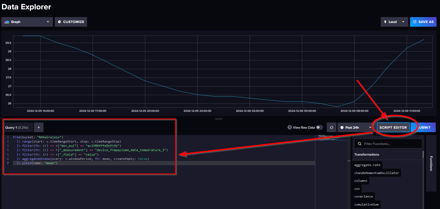The height and width of the screenshot is (209, 440).
Task: Click the functions list scrollbar
Action: click(x=423, y=154)
